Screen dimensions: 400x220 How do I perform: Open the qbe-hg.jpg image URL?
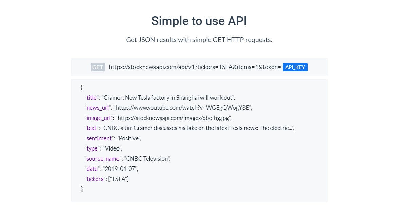point(174,118)
